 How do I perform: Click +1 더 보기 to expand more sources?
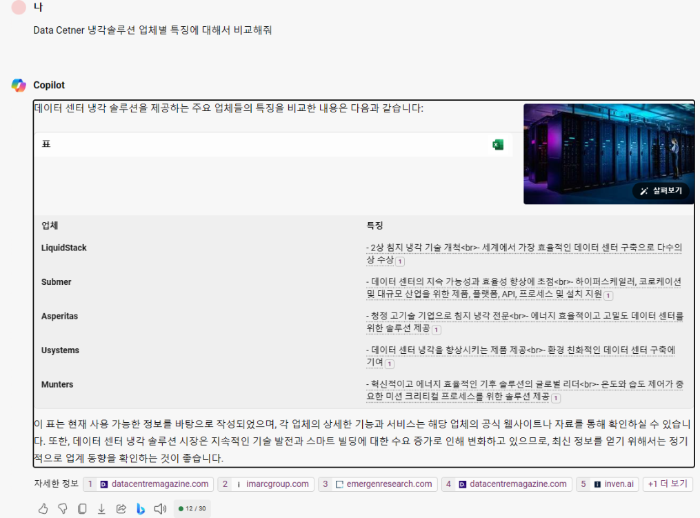point(668,484)
